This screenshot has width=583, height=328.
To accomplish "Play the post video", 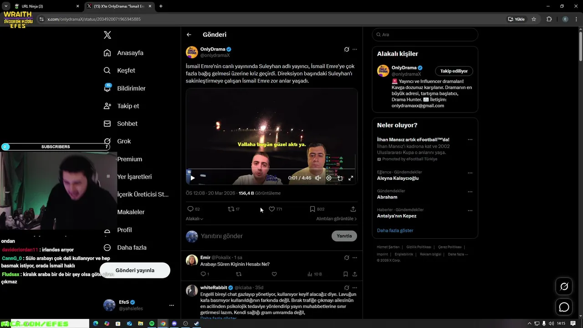I will point(192,178).
